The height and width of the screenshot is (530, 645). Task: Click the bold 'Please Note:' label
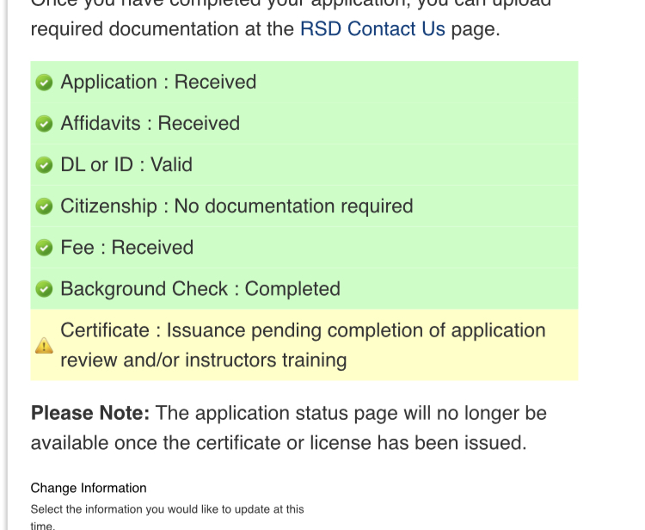point(90,413)
